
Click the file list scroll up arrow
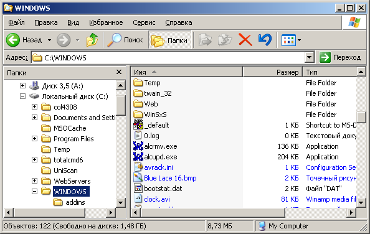pyautogui.click(x=361, y=72)
